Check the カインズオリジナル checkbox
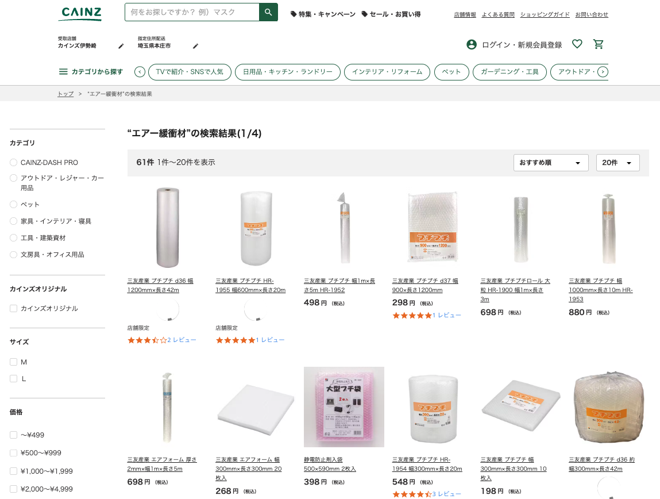This screenshot has height=499, width=660. 14,309
